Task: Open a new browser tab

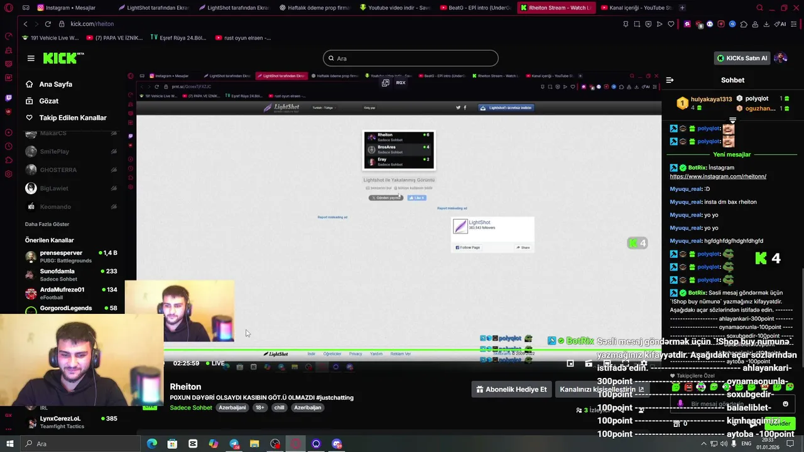Action: pyautogui.click(x=682, y=8)
